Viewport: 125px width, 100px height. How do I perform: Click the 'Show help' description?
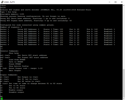[14, 53]
